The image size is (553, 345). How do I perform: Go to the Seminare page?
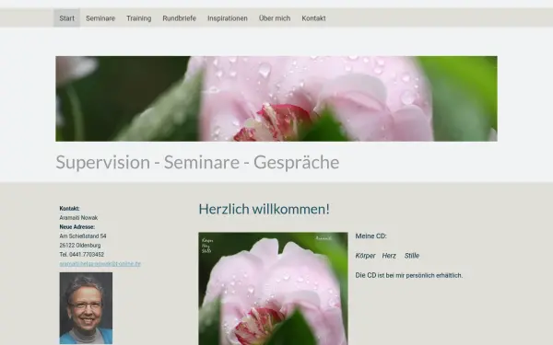pos(100,18)
